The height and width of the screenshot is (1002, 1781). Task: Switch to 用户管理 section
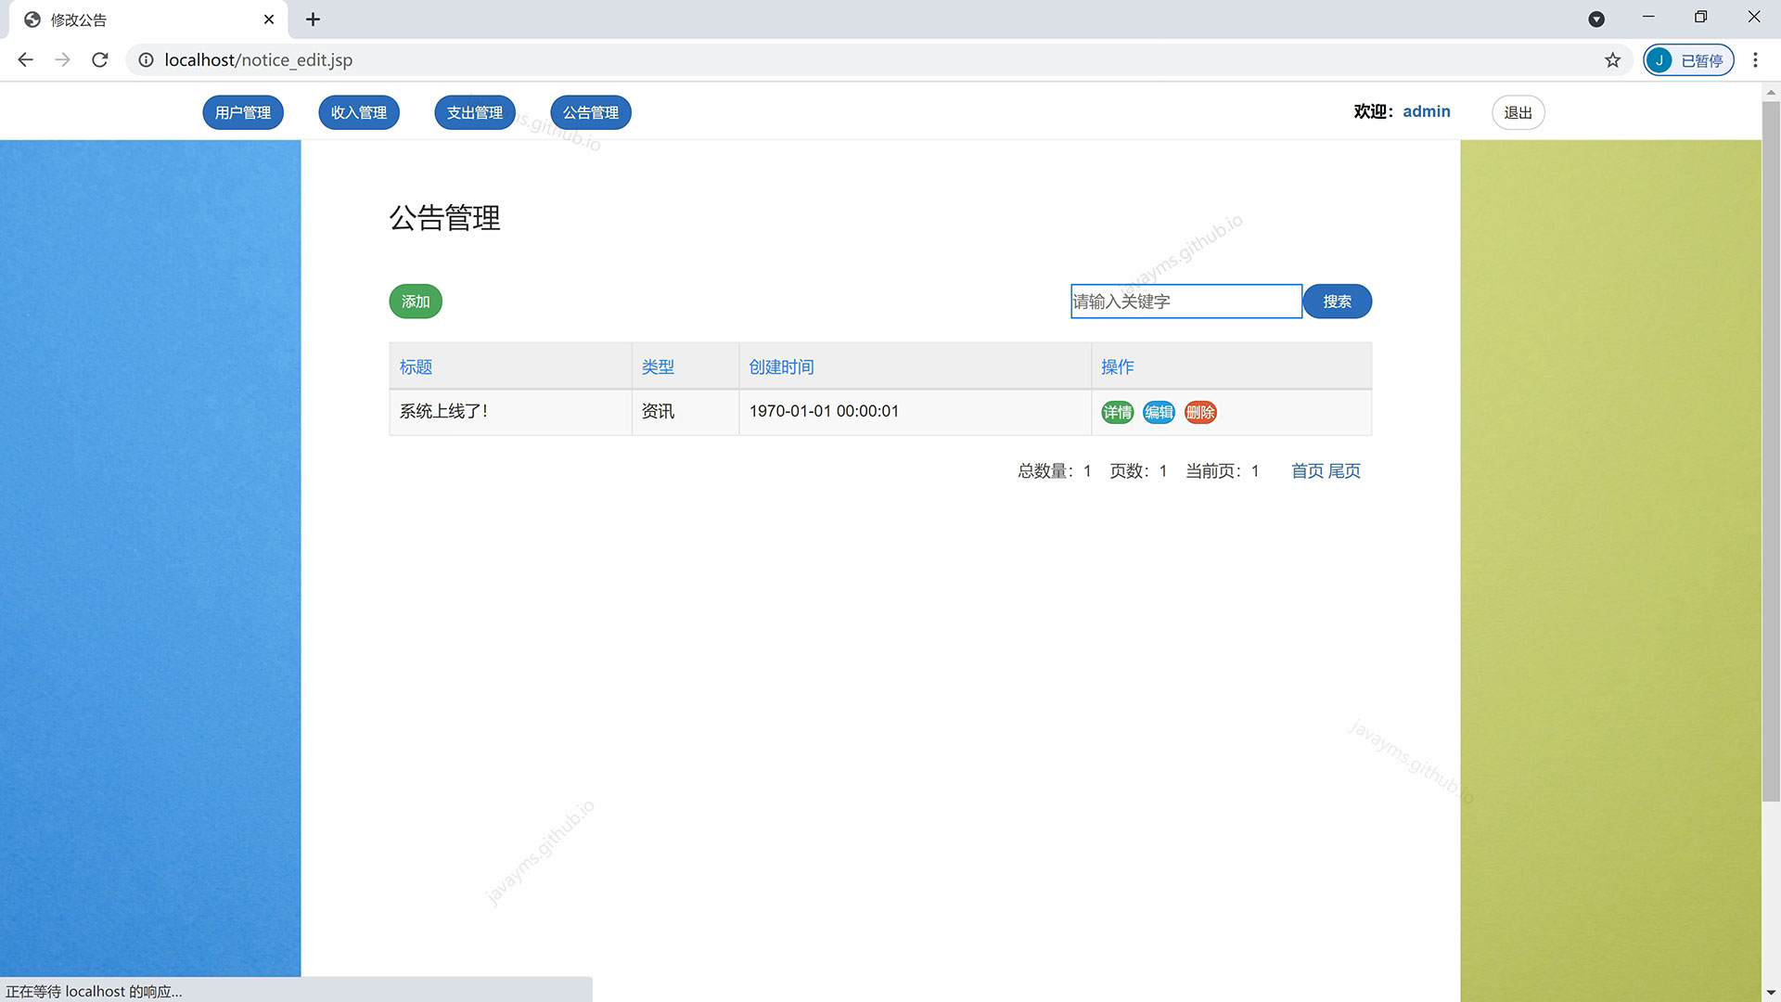coord(243,112)
